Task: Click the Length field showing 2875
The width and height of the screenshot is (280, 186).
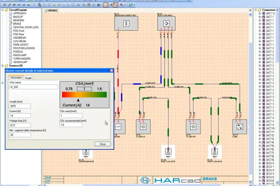Action: point(20,106)
